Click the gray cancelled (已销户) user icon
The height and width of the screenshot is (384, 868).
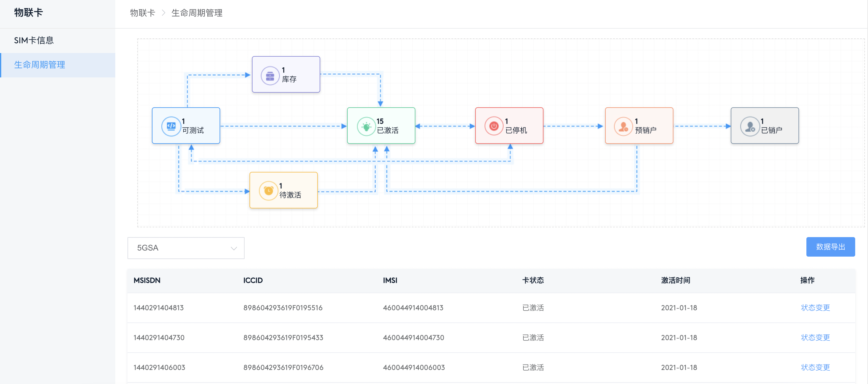pos(750,127)
